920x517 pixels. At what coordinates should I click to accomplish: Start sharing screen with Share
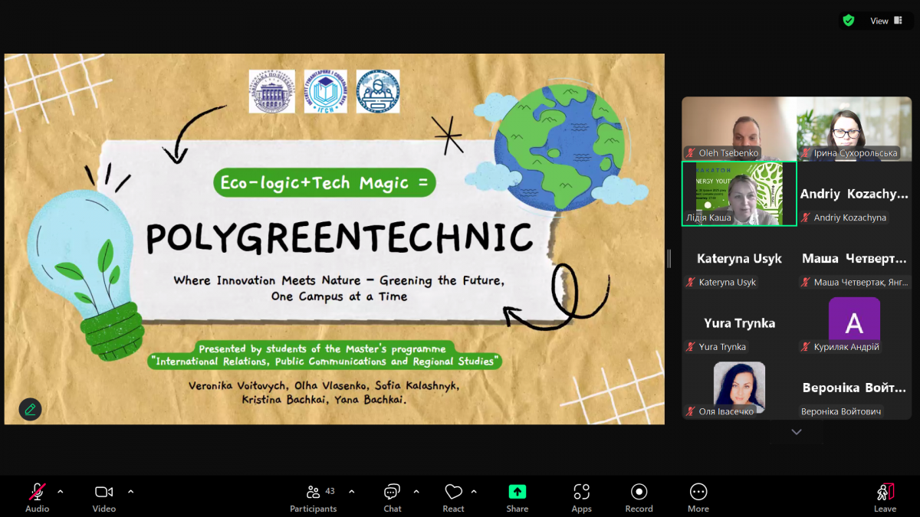pyautogui.click(x=517, y=497)
